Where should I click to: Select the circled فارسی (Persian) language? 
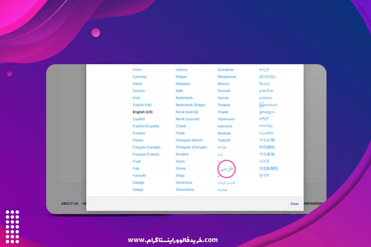pyautogui.click(x=226, y=169)
